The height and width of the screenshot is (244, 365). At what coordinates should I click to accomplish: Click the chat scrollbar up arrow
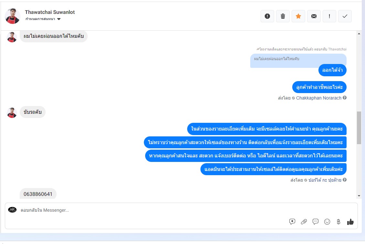(359, 34)
